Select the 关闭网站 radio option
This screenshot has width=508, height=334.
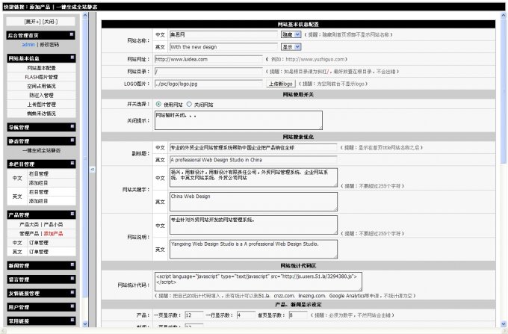tap(189, 105)
